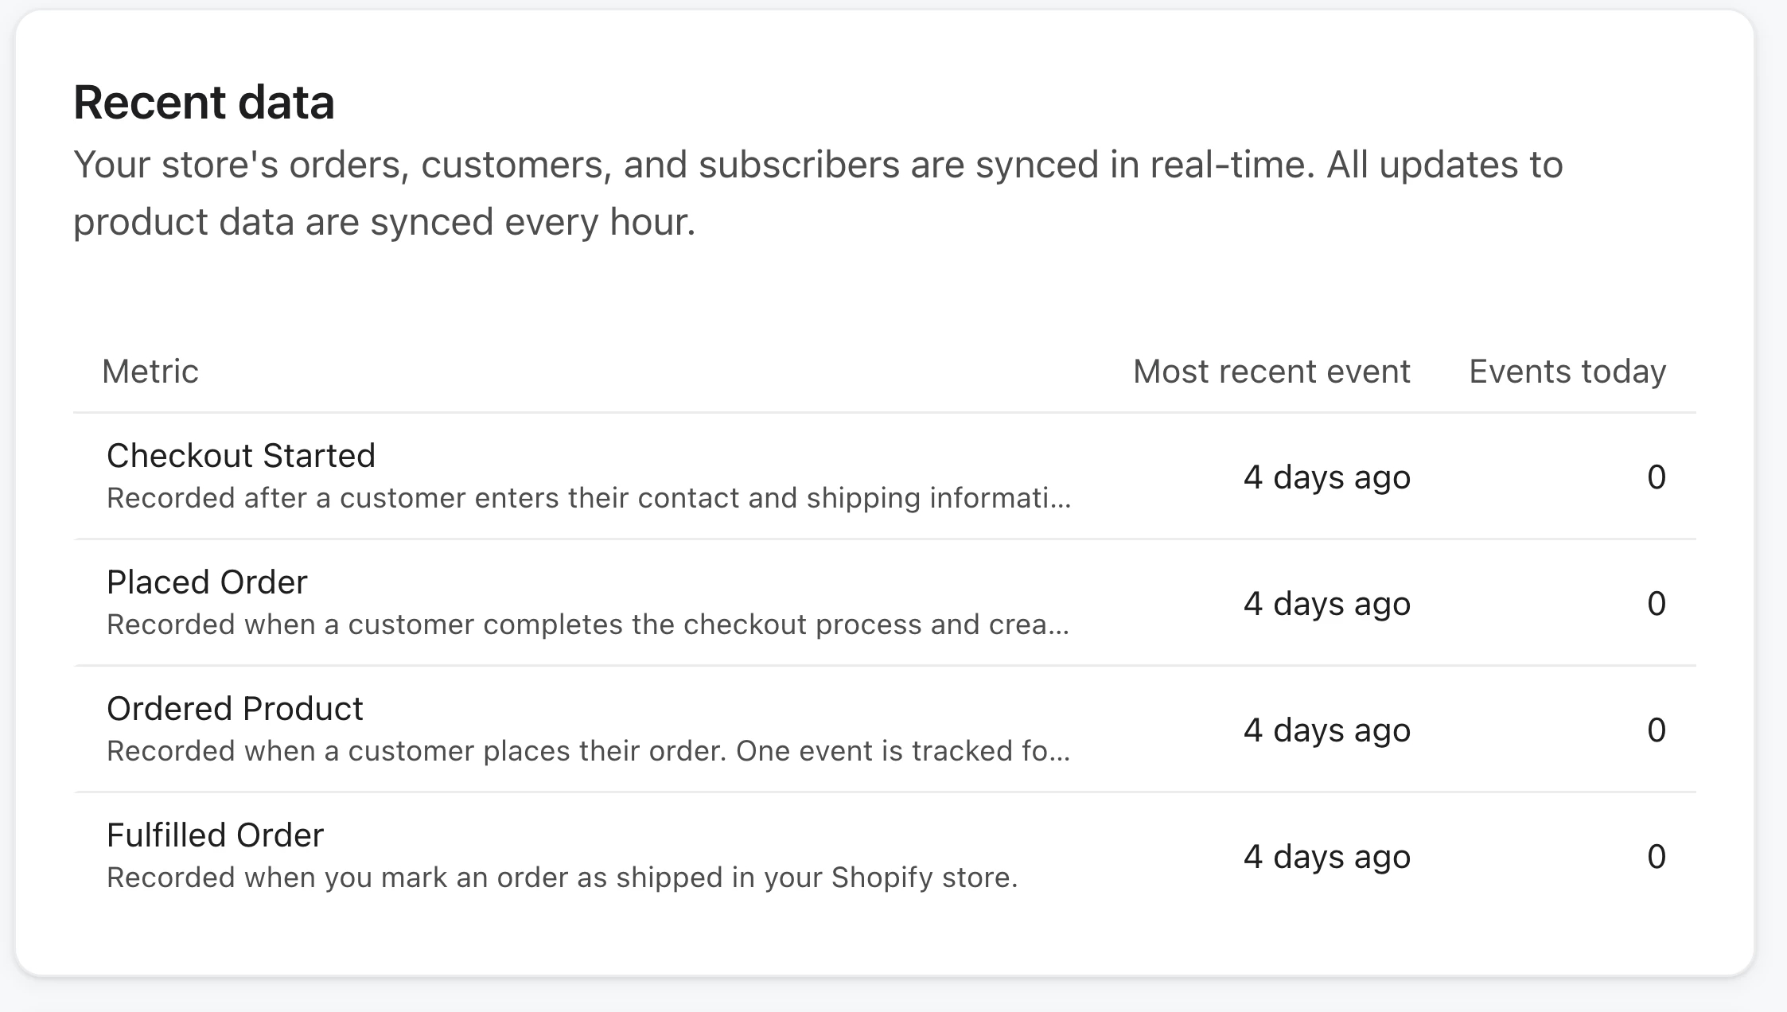The height and width of the screenshot is (1012, 1787).
Task: Click events today count for Checkout Started
Action: [1657, 477]
